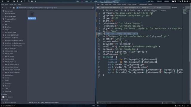This screenshot has width=191, height=107.
Task: Open Sublime Text Find menu
Action: point(114,4)
